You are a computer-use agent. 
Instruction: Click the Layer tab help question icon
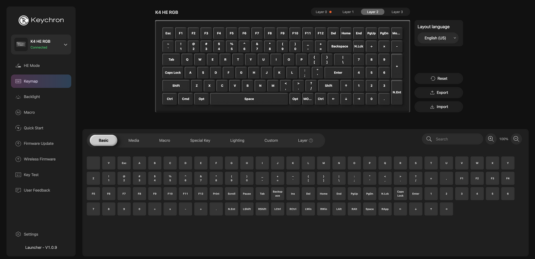311,140
